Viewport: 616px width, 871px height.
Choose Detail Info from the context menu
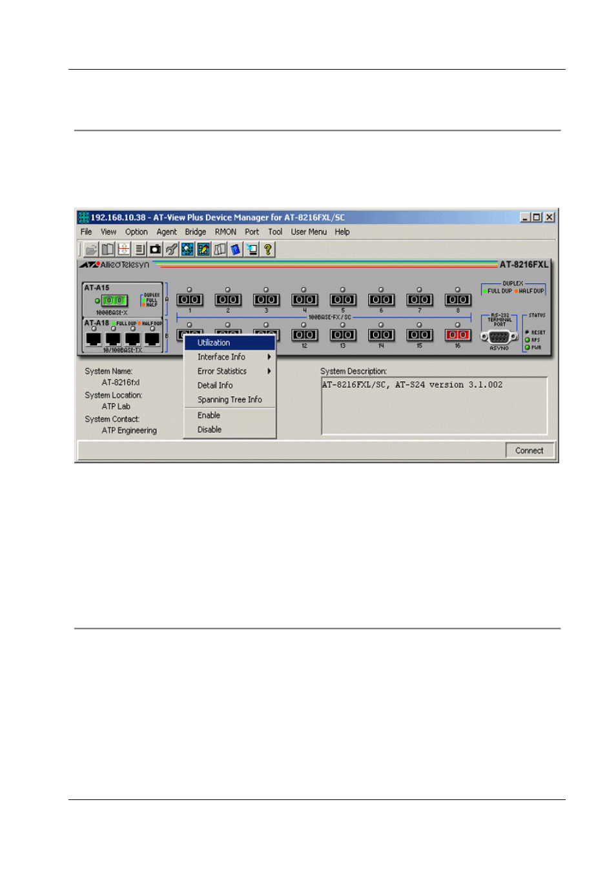230,385
